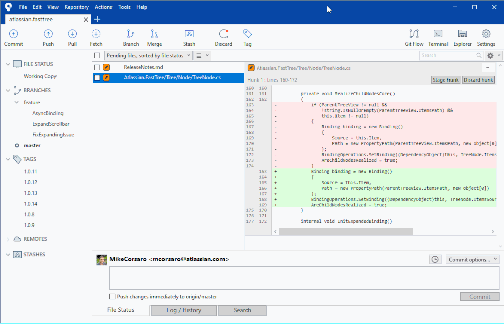This screenshot has height=324, width=504.
Task: Click the user avatar of MikeCorsaro
Action: 102,260
